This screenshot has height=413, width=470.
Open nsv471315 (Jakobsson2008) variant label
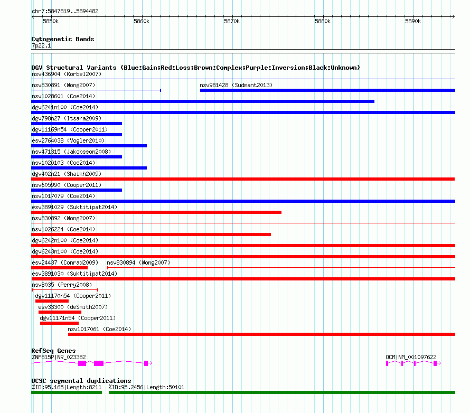point(71,152)
